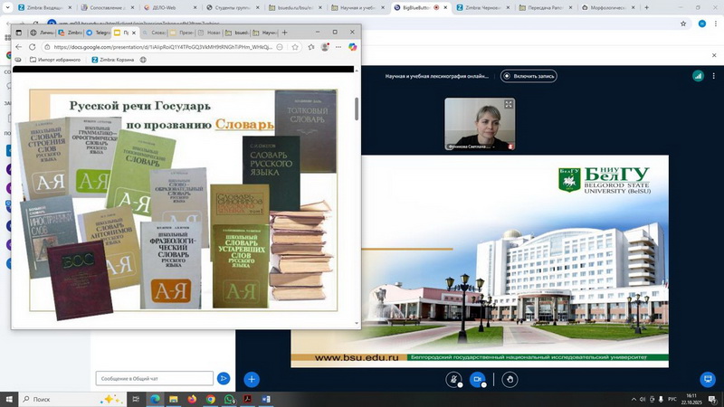Open BigBlueButton three-dots options menu
The image size is (724, 407).
[x=714, y=77]
